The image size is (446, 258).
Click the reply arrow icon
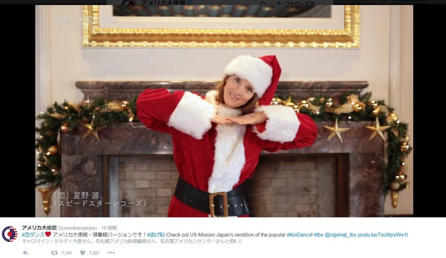pyautogui.click(x=26, y=252)
